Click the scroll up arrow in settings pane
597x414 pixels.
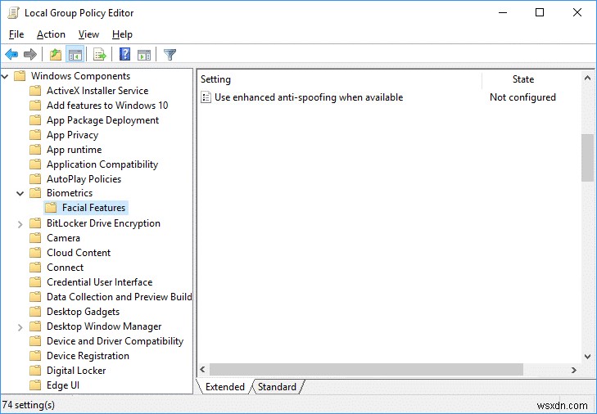[587, 79]
